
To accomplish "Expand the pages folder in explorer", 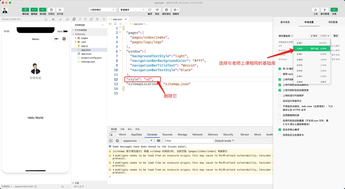I will (84, 38).
